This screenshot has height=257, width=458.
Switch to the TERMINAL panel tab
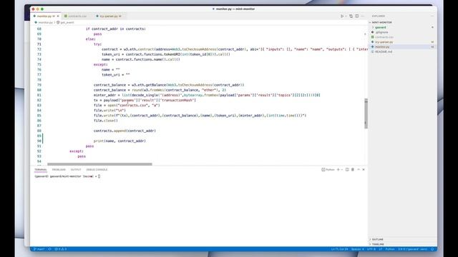[x=41, y=170]
